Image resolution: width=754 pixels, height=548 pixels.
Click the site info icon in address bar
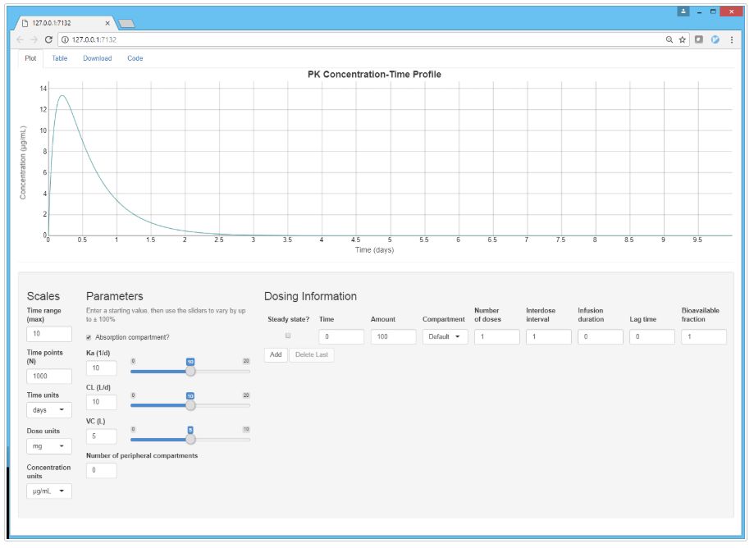tap(65, 40)
